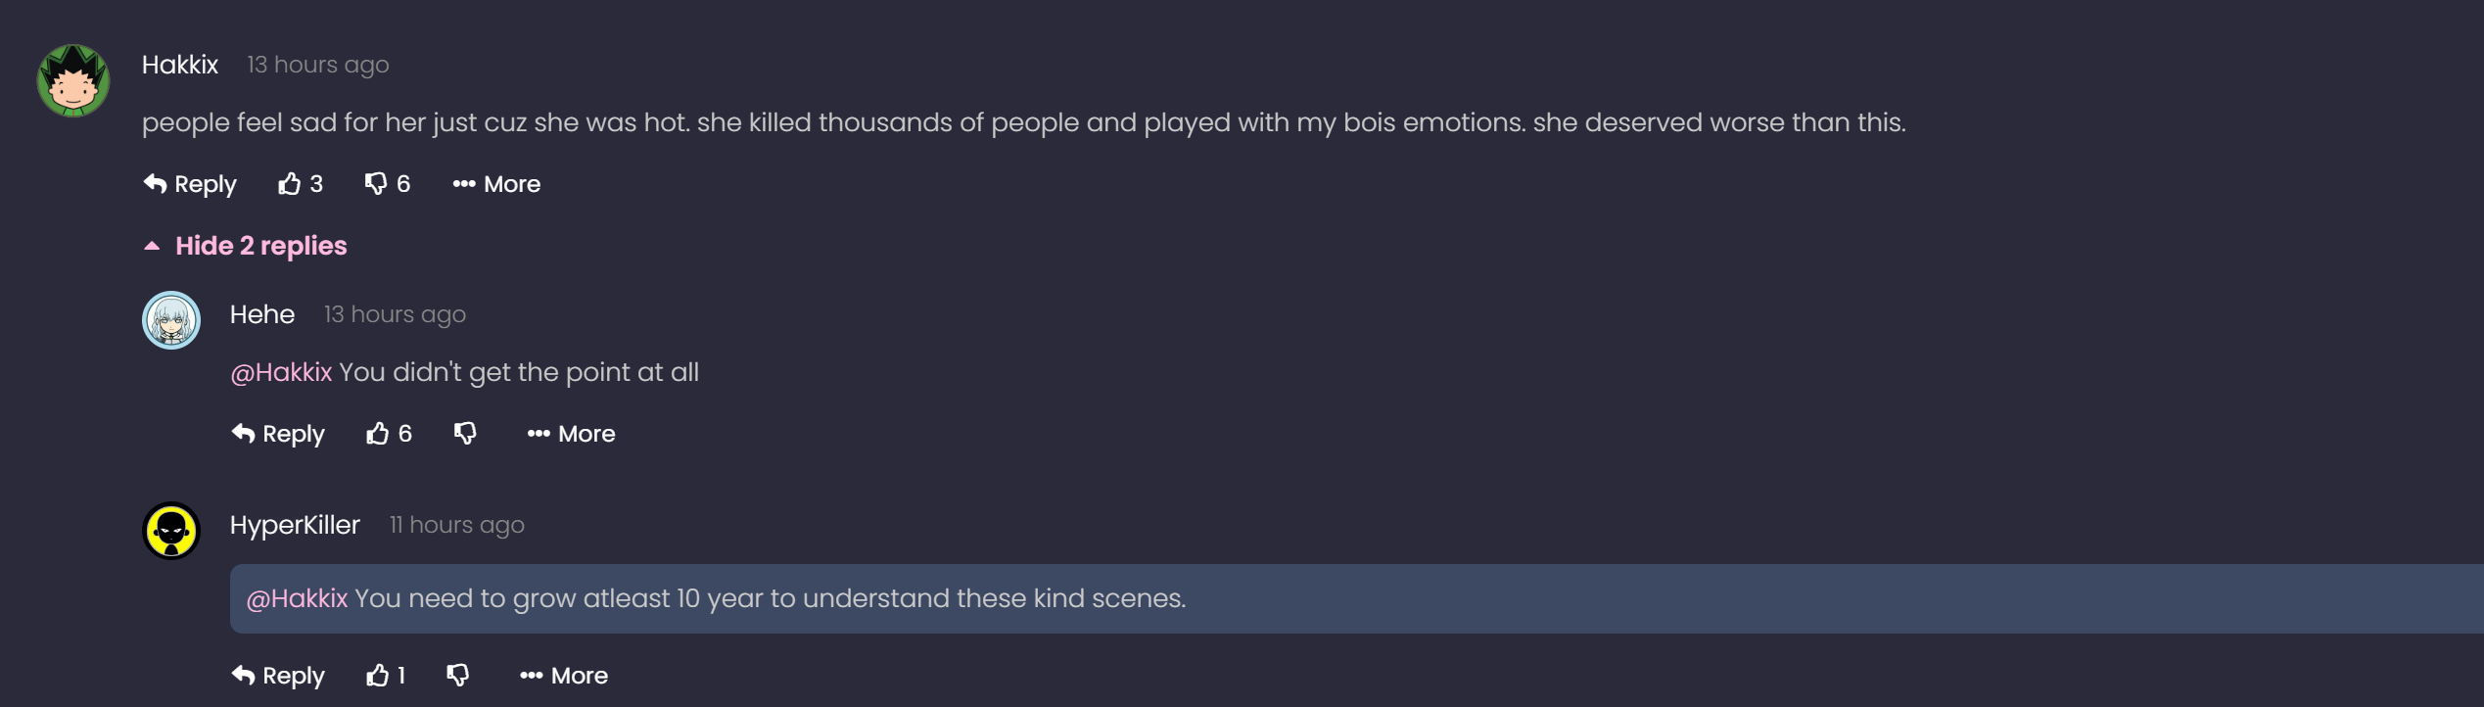Screen dimensions: 2484x707
Task: Open the @Hakkix mention in HyperKiller's reply
Action: tap(297, 598)
